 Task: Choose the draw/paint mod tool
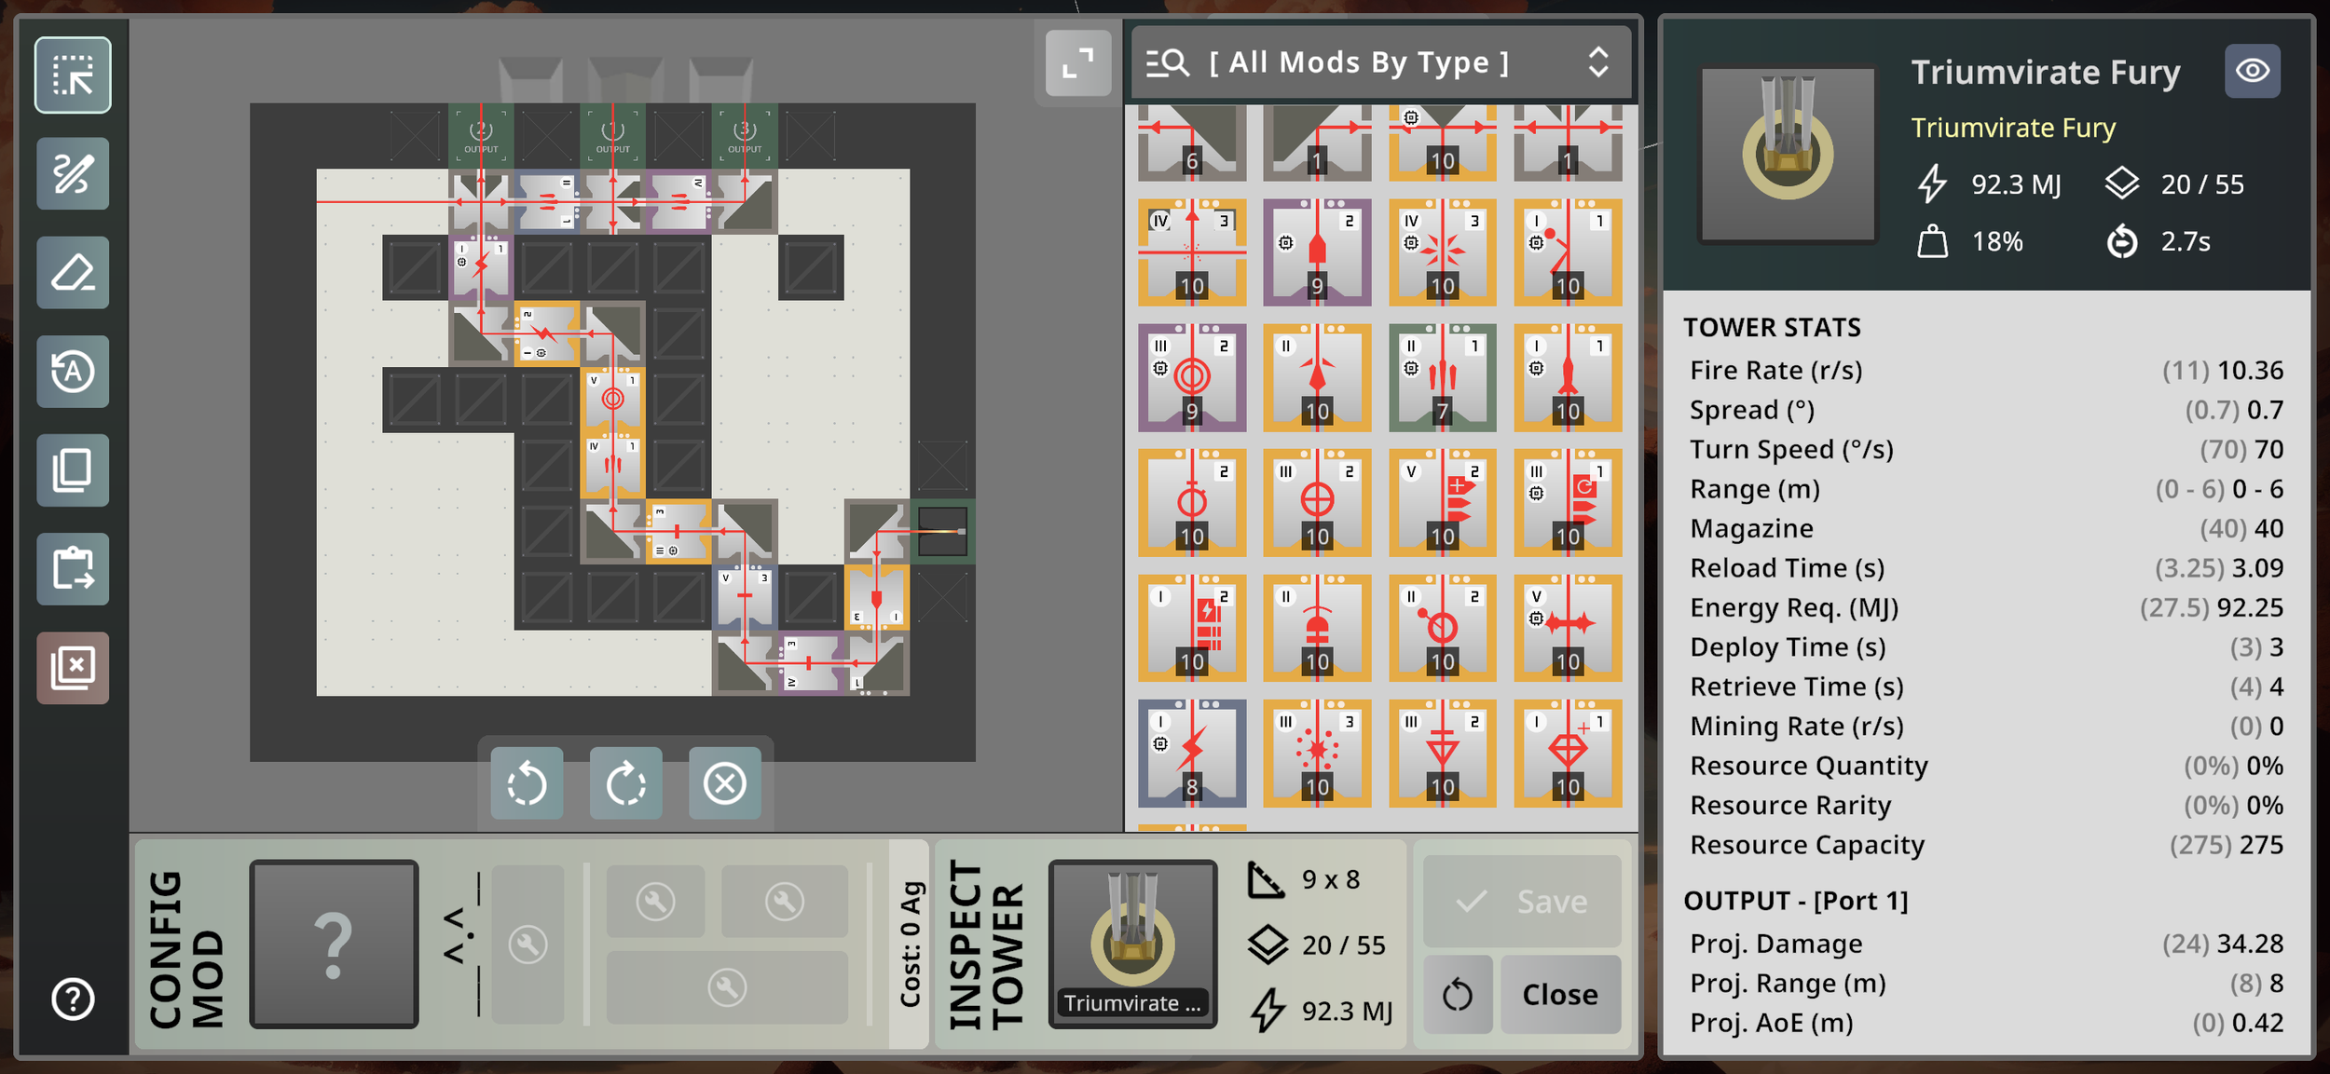[73, 174]
